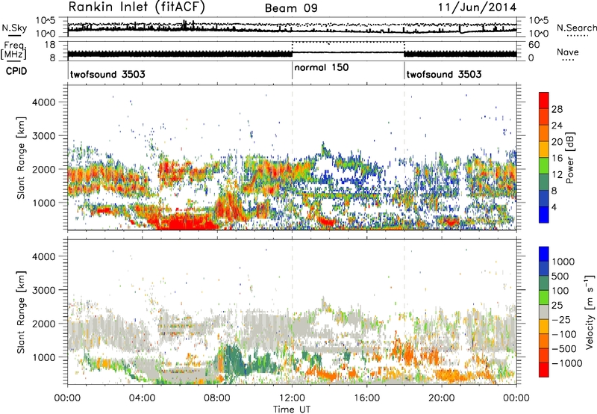Click the '4000' tick on the power panel
Image resolution: width=597 pixels, height=414 pixels.
tap(43, 102)
